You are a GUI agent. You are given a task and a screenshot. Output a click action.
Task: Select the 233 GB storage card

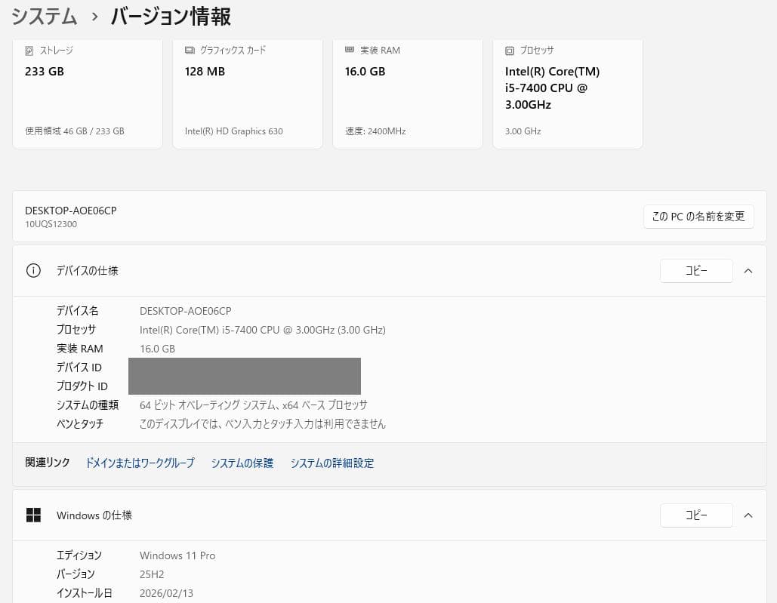pyautogui.click(x=88, y=91)
